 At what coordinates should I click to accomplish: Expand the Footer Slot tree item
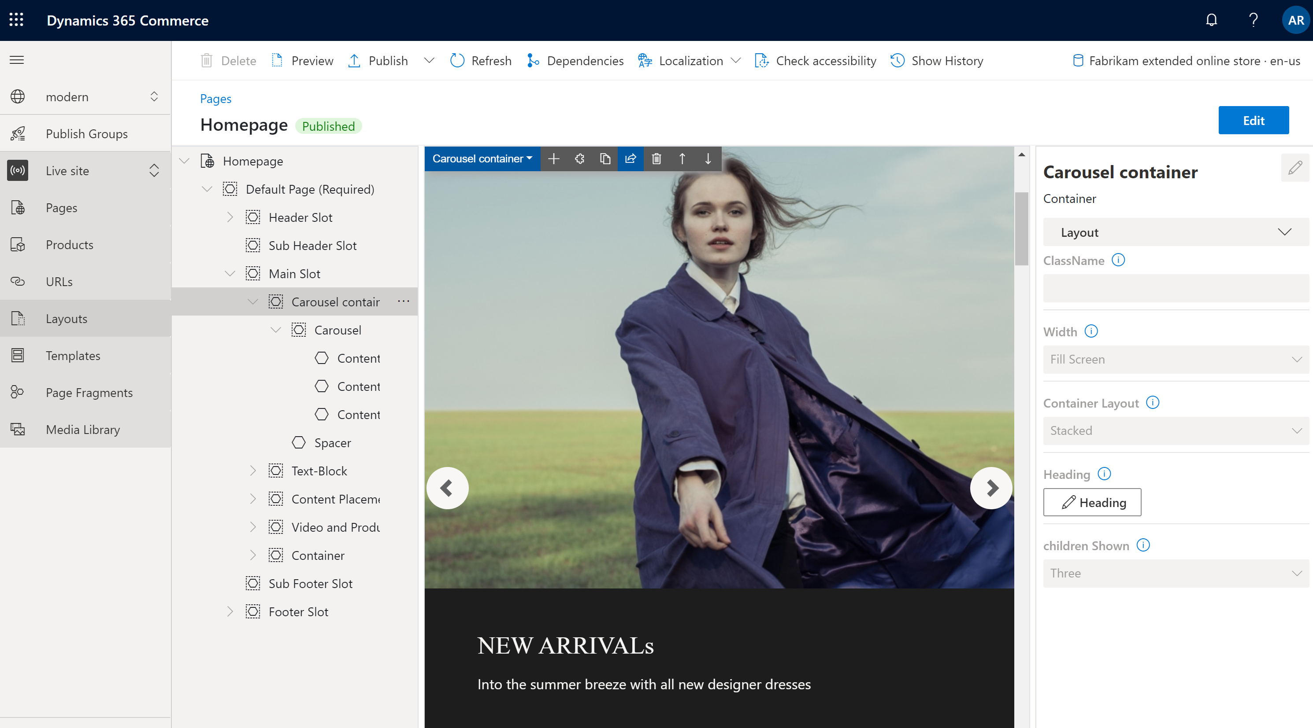coord(230,611)
